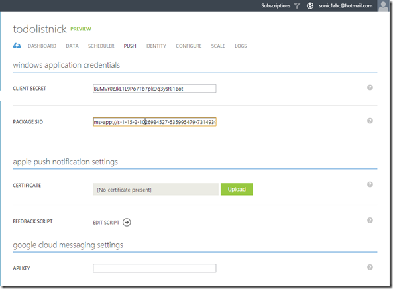Open help for Client Secret field
Image resolution: width=393 pixels, height=289 pixels.
pyautogui.click(x=370, y=87)
